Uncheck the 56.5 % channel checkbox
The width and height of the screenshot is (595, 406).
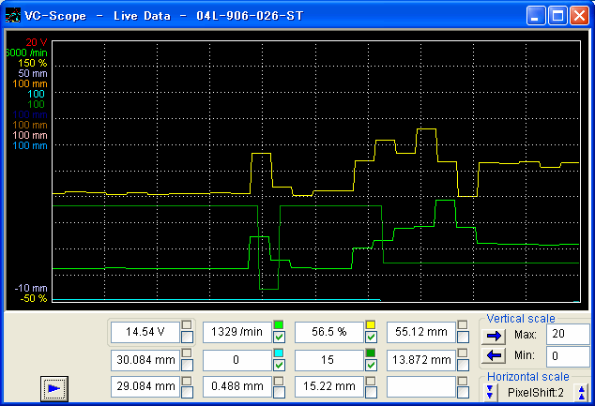click(371, 338)
